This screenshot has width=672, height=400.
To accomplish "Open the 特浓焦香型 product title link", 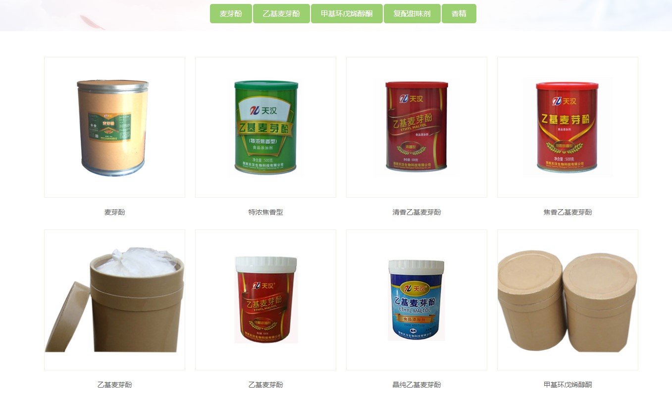I will [265, 212].
